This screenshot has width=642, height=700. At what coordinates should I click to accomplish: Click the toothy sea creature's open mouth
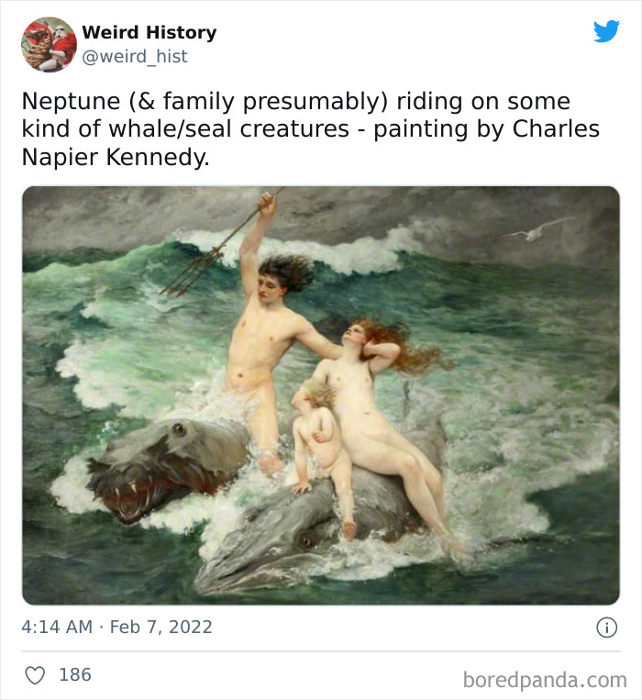(136, 491)
